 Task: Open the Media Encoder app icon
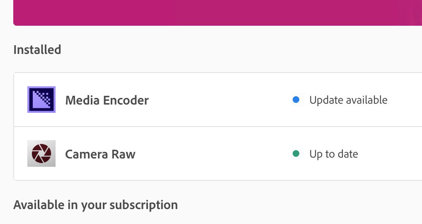point(41,100)
